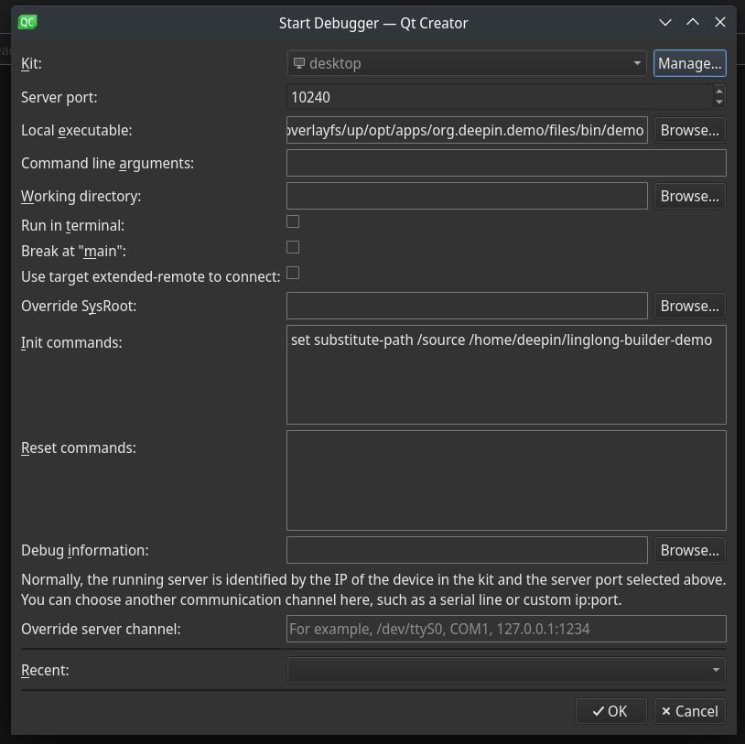Click the 'Debug information:' label
Image resolution: width=745 pixels, height=744 pixels.
pyautogui.click(x=84, y=550)
